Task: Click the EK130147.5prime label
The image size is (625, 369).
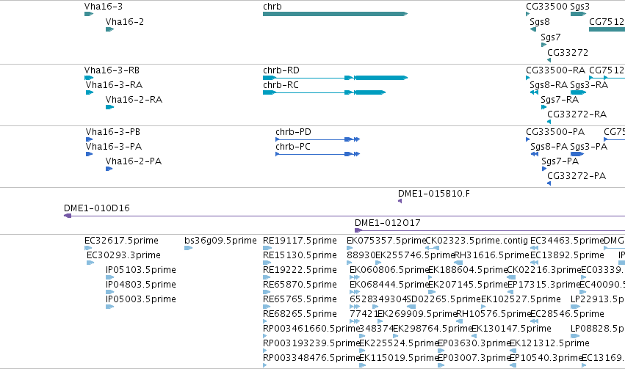Action: (511, 329)
